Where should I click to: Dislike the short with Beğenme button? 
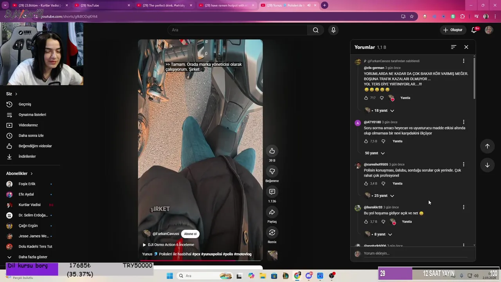point(272,172)
